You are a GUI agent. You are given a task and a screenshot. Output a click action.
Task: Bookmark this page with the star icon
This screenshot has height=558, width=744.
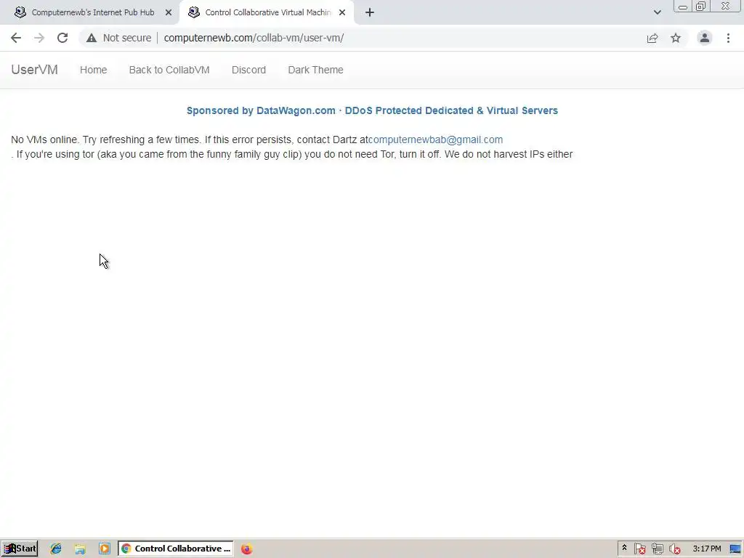pyautogui.click(x=676, y=38)
